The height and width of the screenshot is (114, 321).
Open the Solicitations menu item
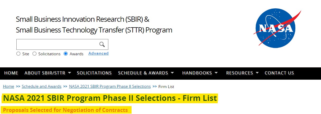click(x=94, y=73)
